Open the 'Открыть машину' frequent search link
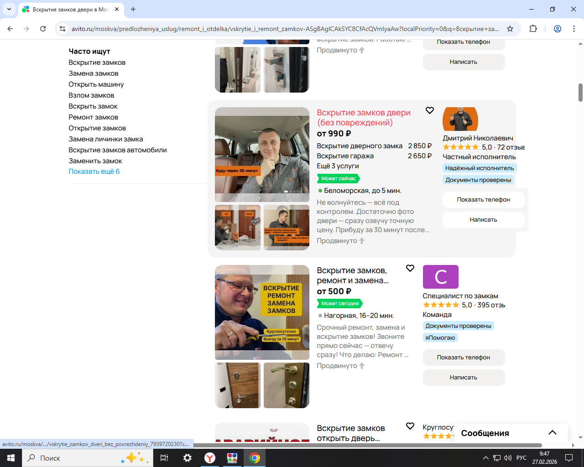584x467 pixels. pos(96,84)
